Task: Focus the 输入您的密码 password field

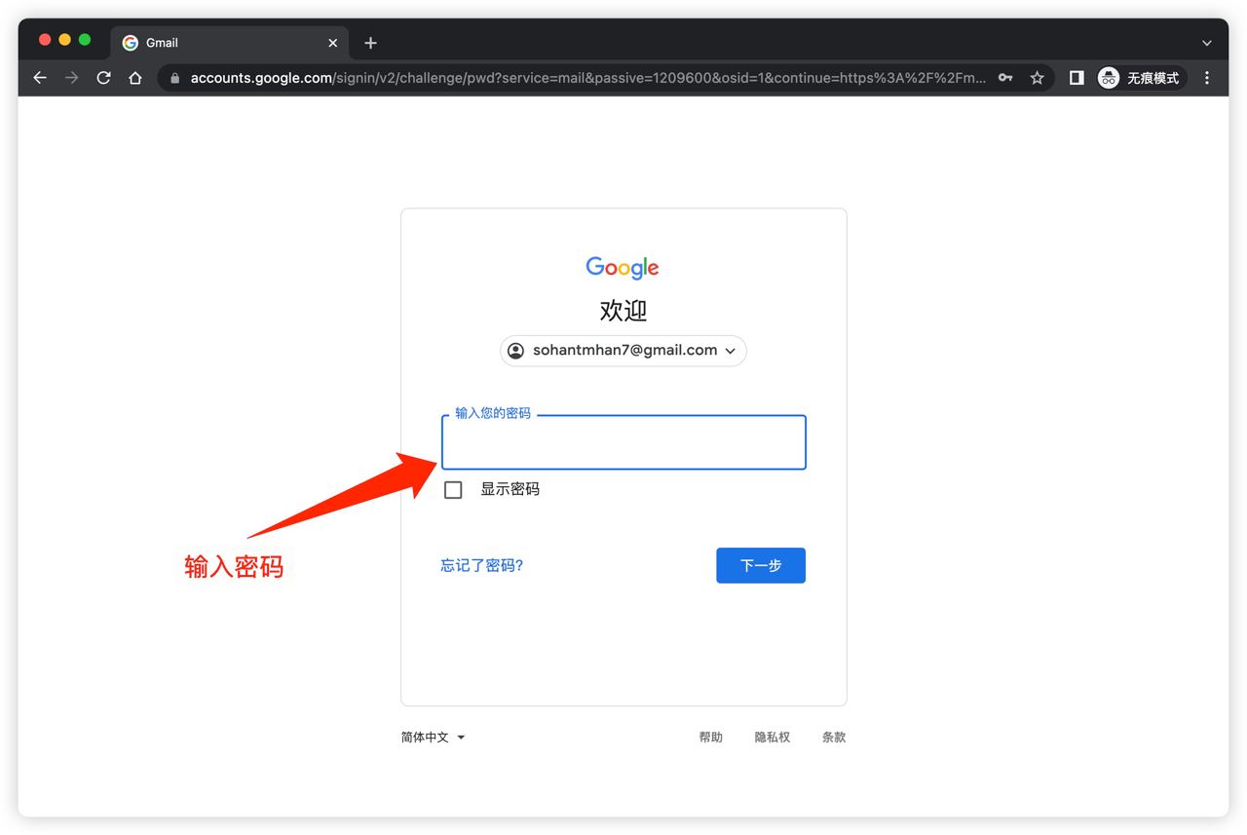Action: click(623, 442)
